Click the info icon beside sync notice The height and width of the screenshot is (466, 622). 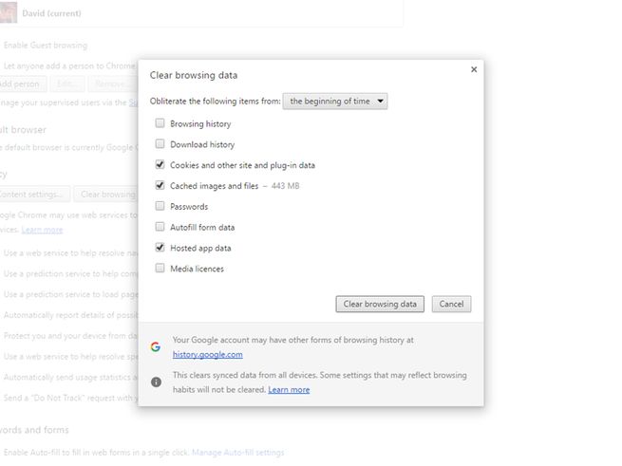tap(156, 382)
